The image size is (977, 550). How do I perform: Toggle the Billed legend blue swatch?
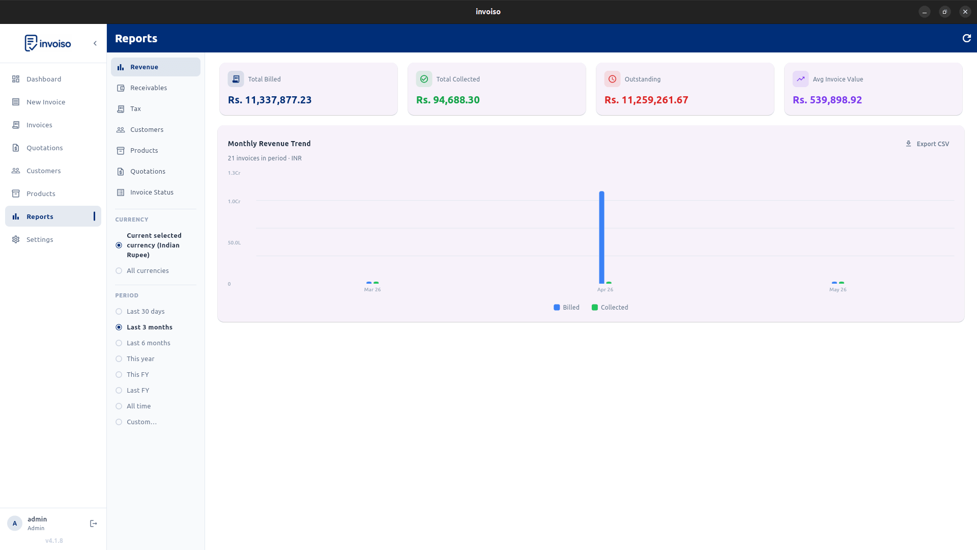557,308
